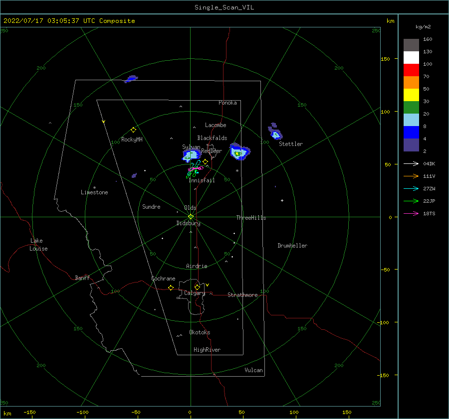This screenshot has width=449, height=419.
Task: Click the magenta storm track near Innisfail
Action: coord(196,169)
